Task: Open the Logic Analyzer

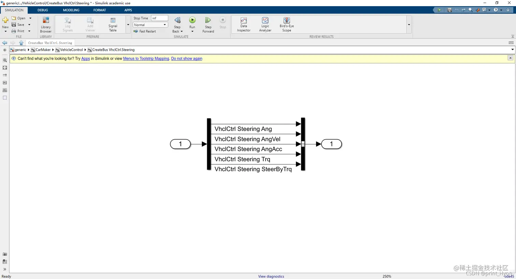Action: tap(265, 25)
